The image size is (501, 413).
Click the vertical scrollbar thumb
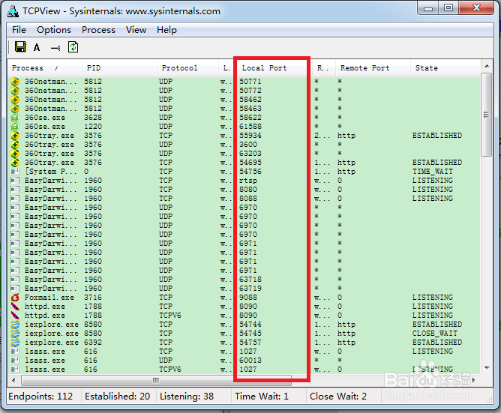(x=487, y=115)
